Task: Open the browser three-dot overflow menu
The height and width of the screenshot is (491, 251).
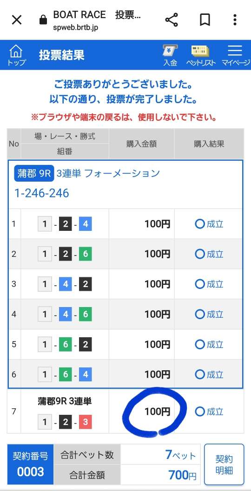Action: tap(235, 20)
